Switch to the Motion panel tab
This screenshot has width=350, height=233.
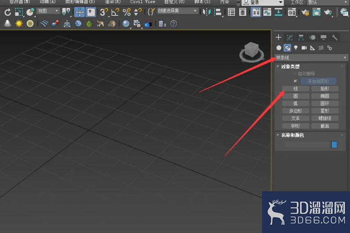(x=312, y=37)
